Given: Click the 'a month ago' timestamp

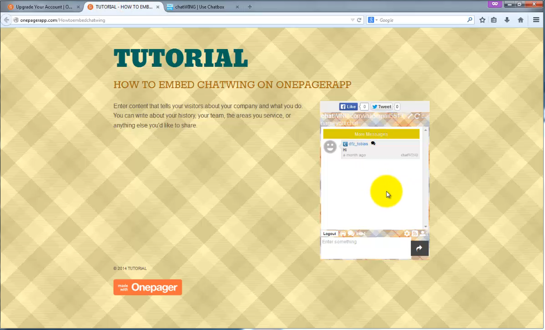Looking at the screenshot, I should pos(354,155).
